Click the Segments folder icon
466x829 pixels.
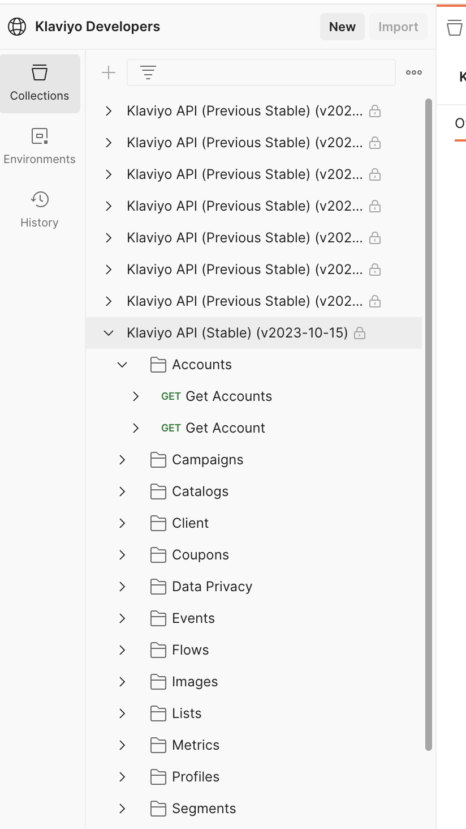click(x=158, y=809)
